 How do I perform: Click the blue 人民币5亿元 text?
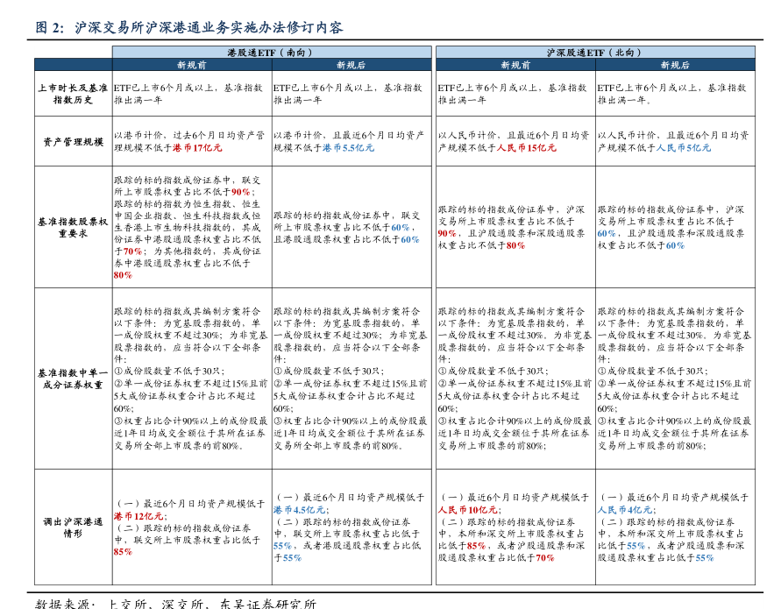coord(684,148)
